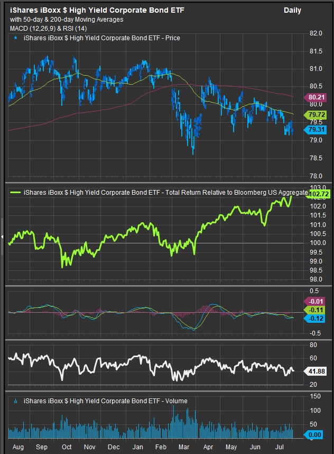The width and height of the screenshot is (334, 454).
Task: Click the 80 RSI axis label
Action: tap(313, 345)
